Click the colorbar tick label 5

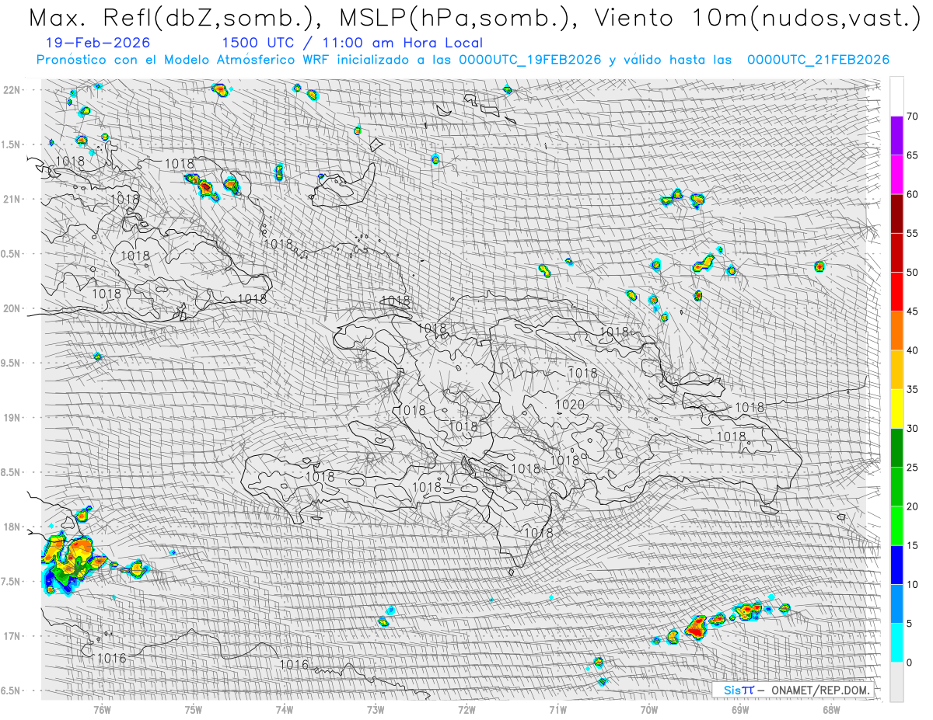click(x=909, y=623)
